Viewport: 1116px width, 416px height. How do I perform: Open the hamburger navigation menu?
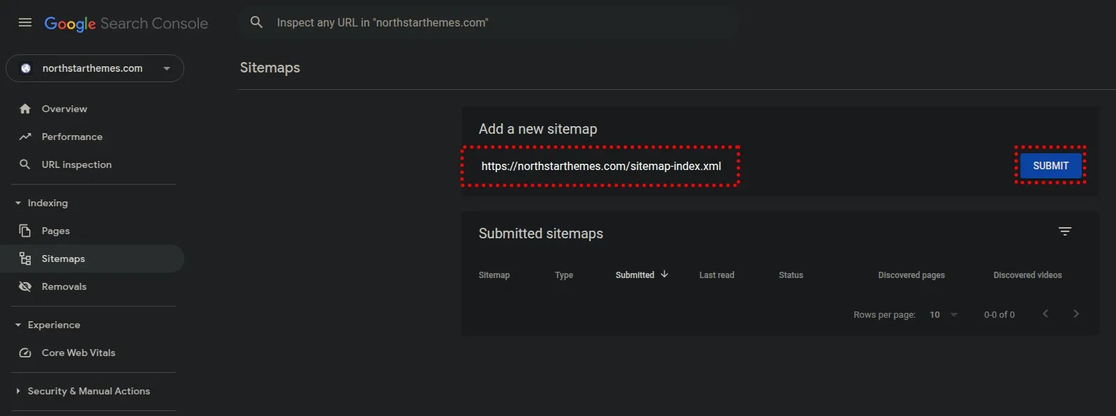25,22
